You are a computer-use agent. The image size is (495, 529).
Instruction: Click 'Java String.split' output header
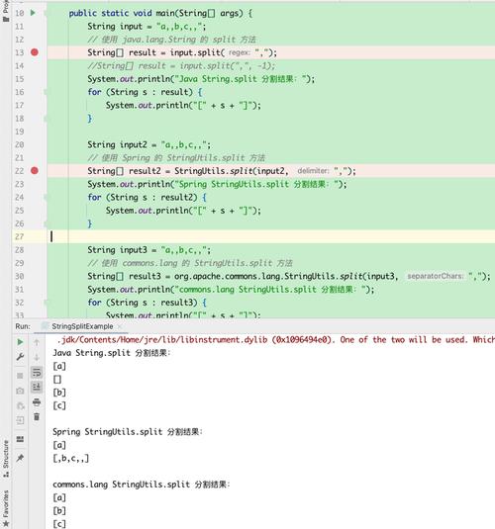112,353
